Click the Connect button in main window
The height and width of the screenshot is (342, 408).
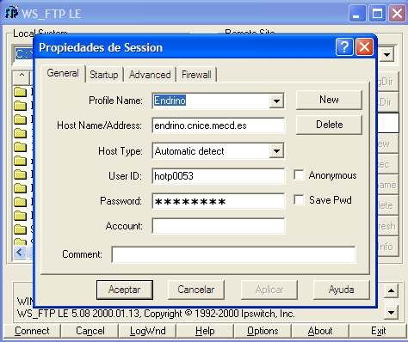pyautogui.click(x=32, y=331)
